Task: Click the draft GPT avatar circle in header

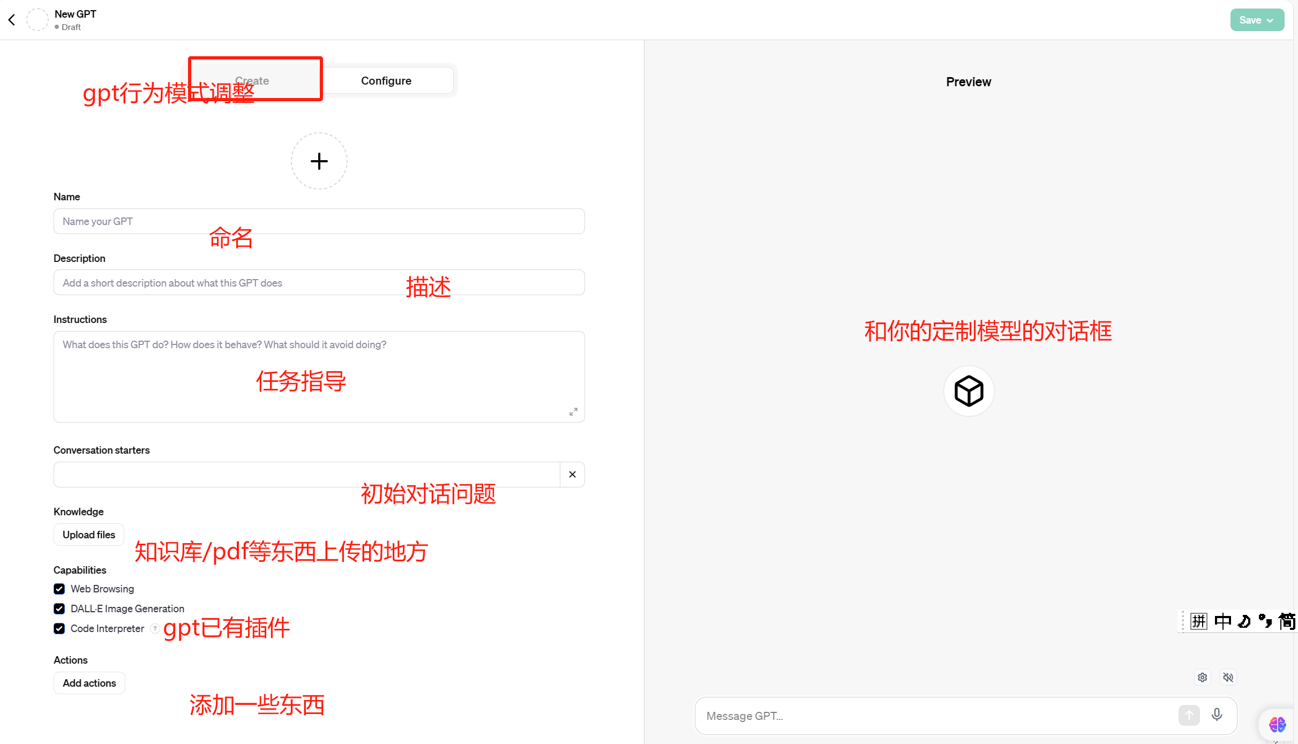Action: (x=37, y=20)
